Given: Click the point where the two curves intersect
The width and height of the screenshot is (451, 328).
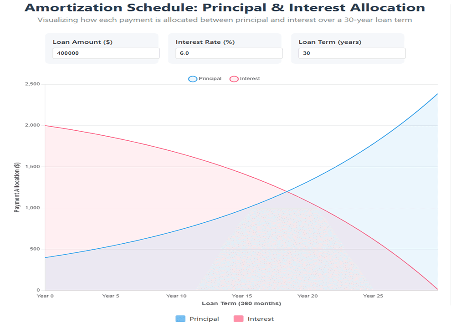Looking at the screenshot, I should 287,191.
